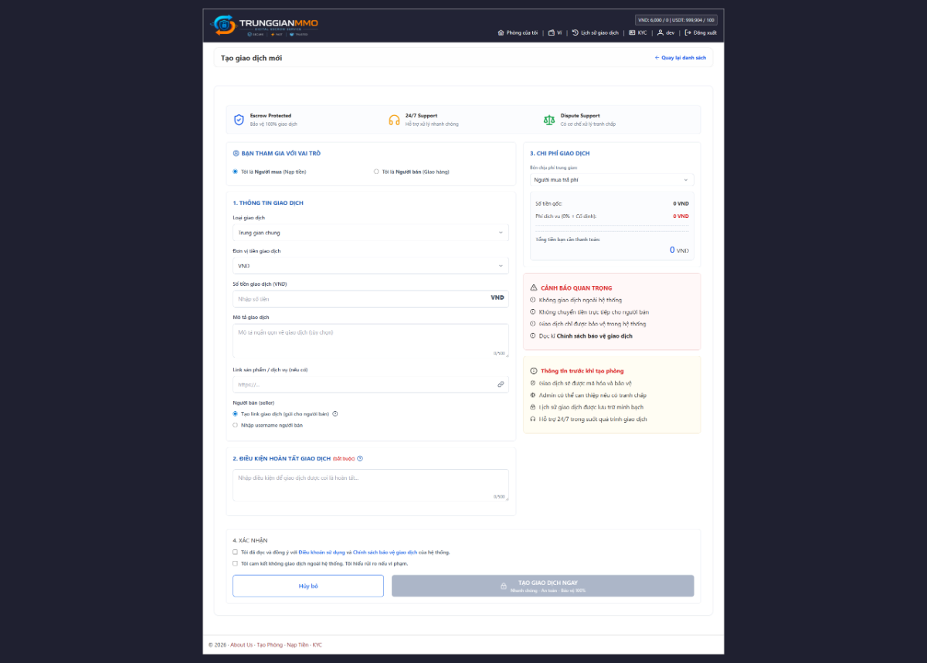Click the Mô tả giao dịch text area

(x=371, y=341)
